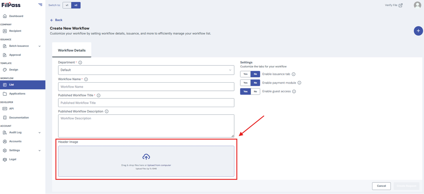Set Enable guest access to No

tap(255, 92)
